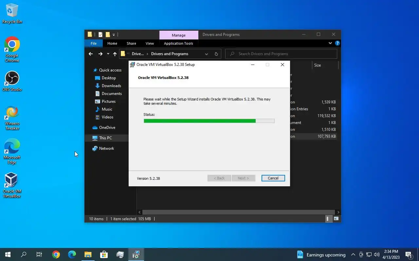Image resolution: width=419 pixels, height=261 pixels.
Task: Click the Properties quick access toolbar icon
Action: point(100,35)
